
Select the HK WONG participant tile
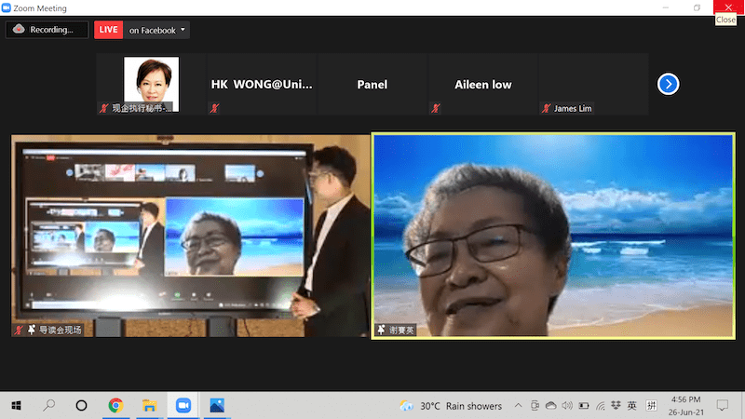click(x=262, y=85)
